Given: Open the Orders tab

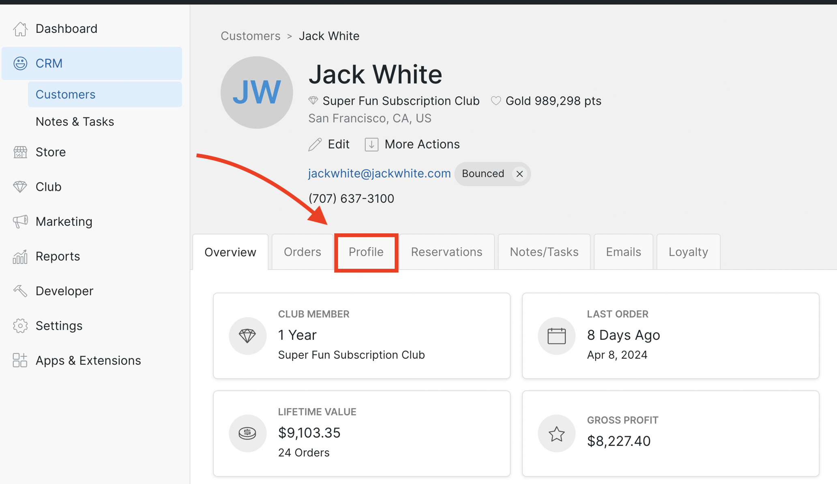Looking at the screenshot, I should click(x=303, y=252).
